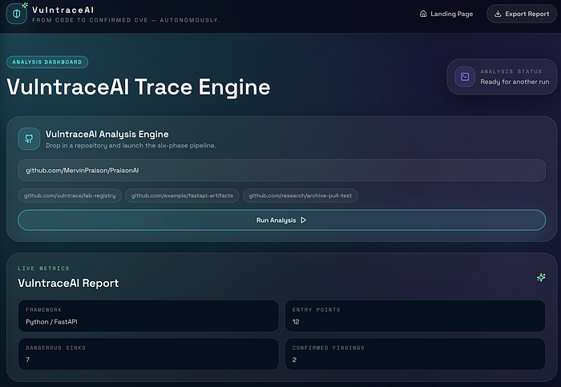This screenshot has height=387, width=561.
Task: Click the 'VulntraceAI Report' heading
Action: pos(68,284)
